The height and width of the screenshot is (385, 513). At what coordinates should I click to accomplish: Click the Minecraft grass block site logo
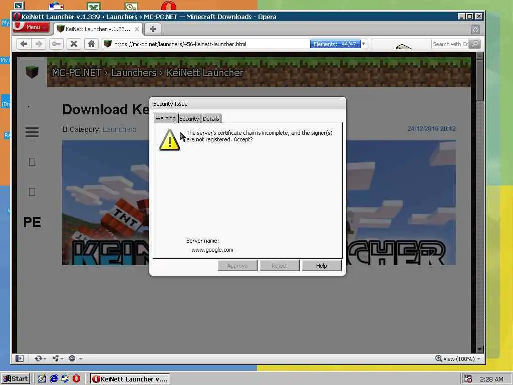pyautogui.click(x=32, y=72)
